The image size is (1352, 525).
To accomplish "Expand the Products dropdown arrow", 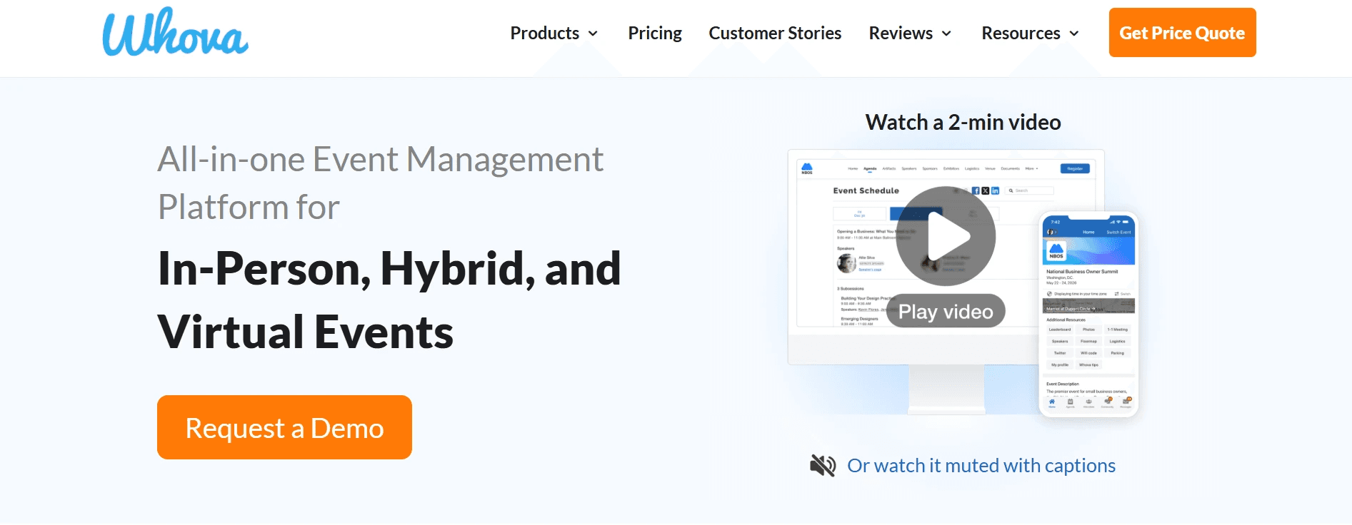I will (x=593, y=34).
